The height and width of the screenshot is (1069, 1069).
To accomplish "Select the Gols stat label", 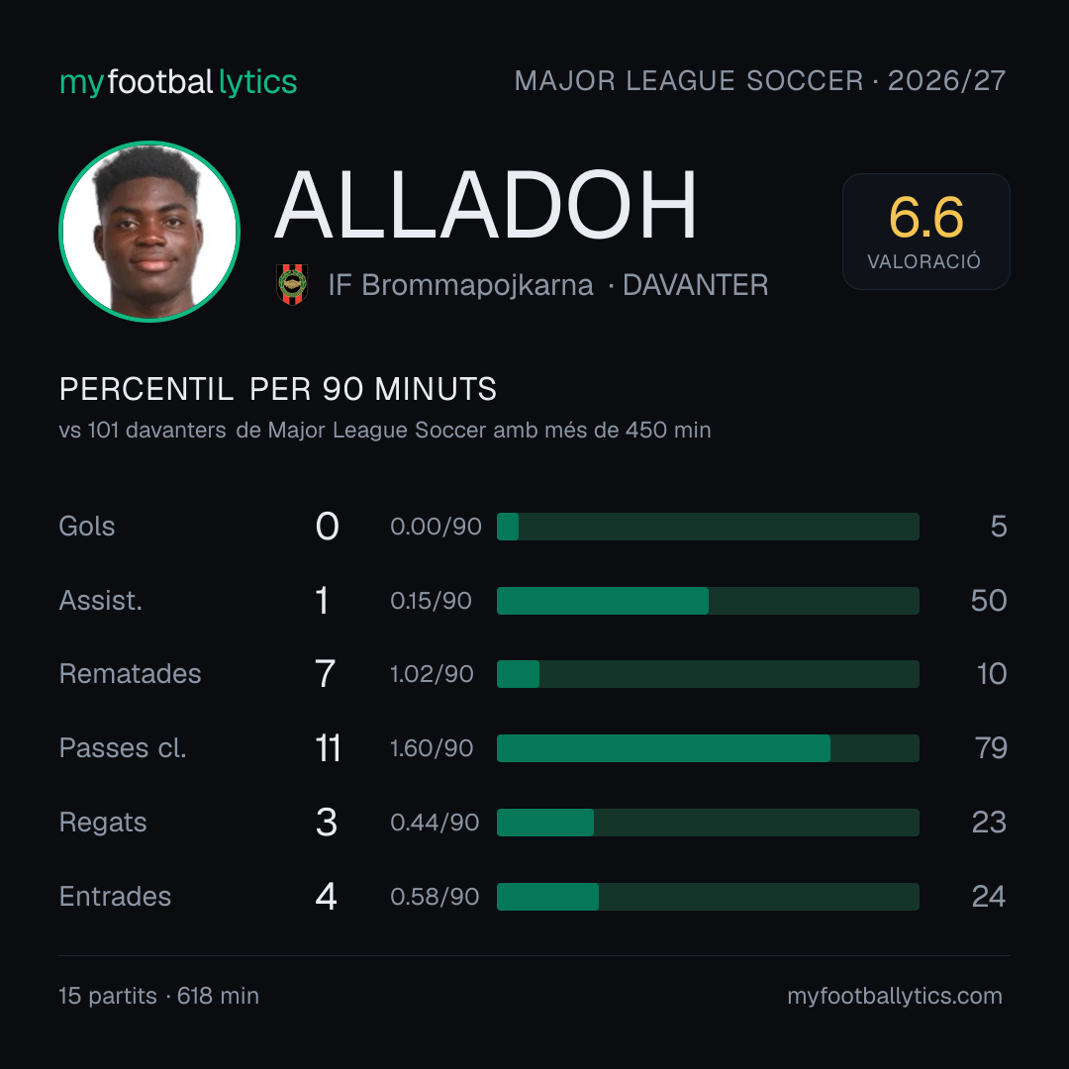I will (x=86, y=527).
